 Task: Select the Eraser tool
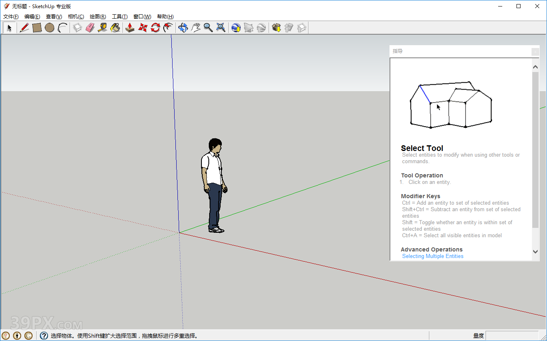pyautogui.click(x=90, y=28)
